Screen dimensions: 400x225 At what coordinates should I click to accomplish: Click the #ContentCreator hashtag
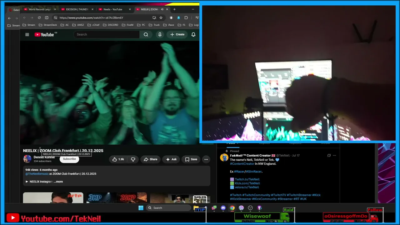click(x=242, y=164)
